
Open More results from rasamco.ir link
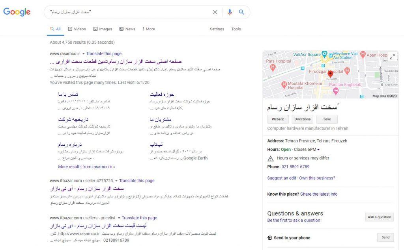click(86, 167)
